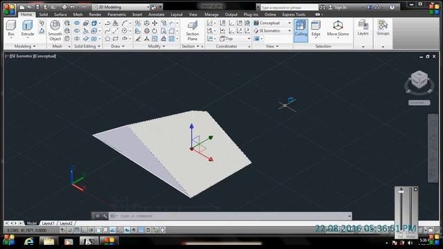Open the Top UCS dropdown

point(235,39)
